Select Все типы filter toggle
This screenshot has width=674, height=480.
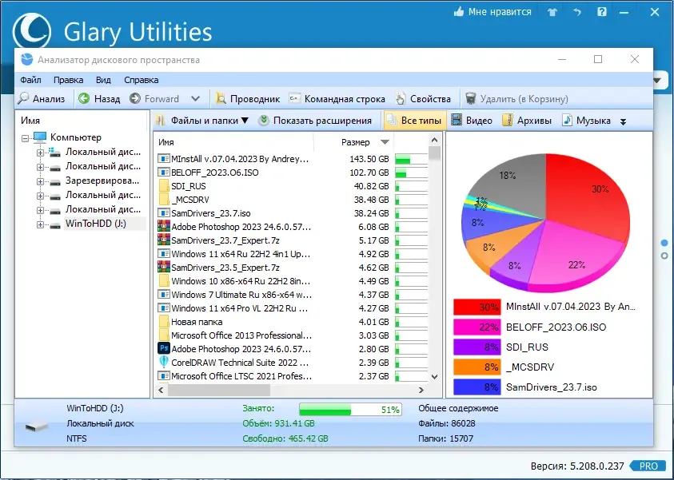click(415, 121)
